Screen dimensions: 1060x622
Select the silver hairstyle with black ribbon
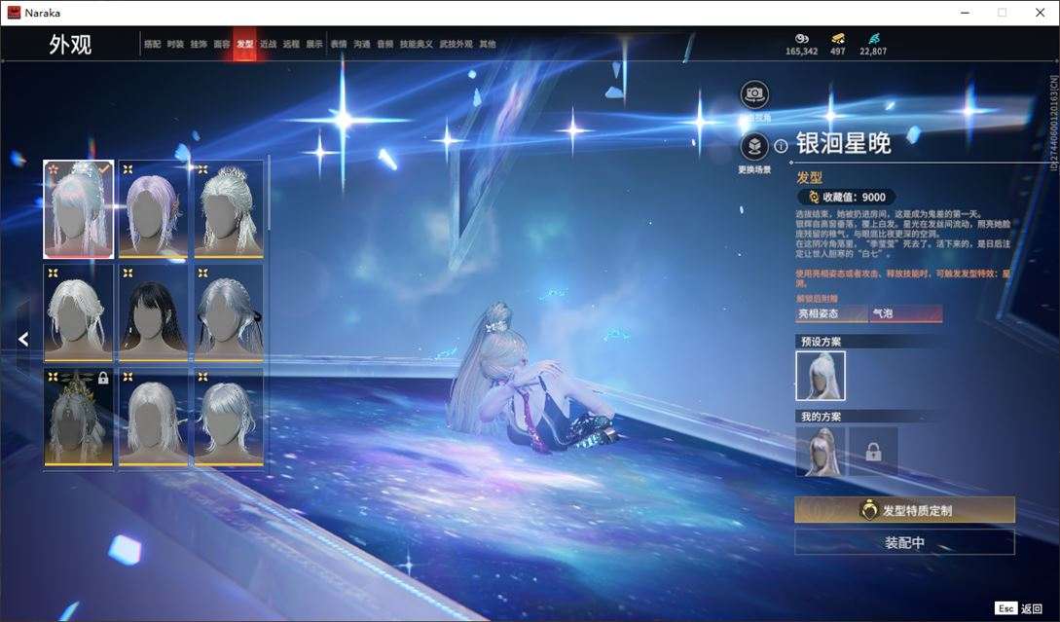pyautogui.click(x=229, y=313)
